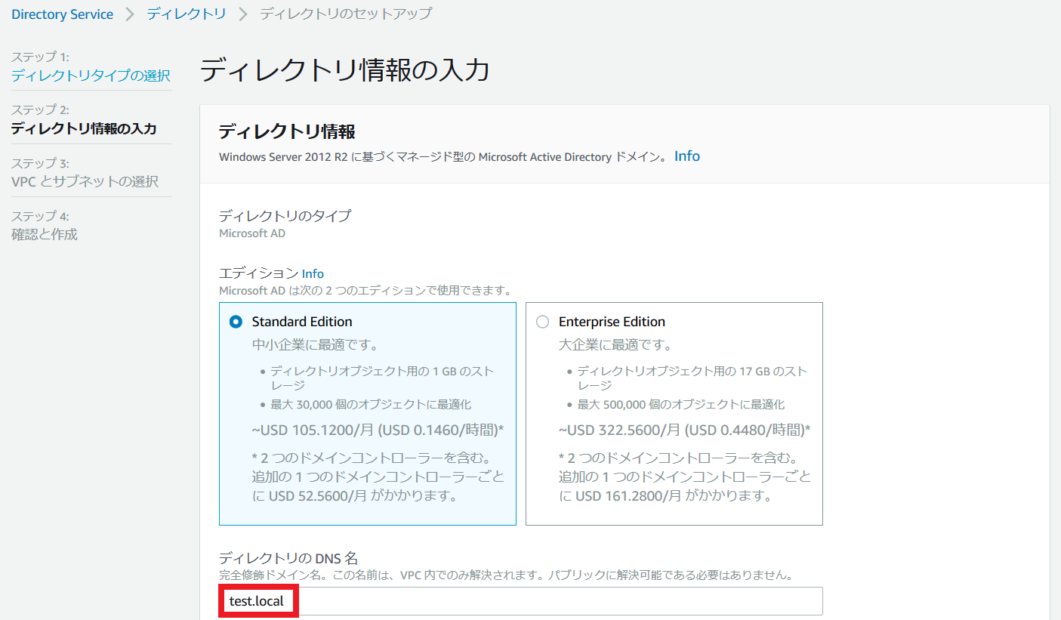Click the ディレクトリ情報の入力 page heading
The height and width of the screenshot is (620, 1061).
(345, 70)
